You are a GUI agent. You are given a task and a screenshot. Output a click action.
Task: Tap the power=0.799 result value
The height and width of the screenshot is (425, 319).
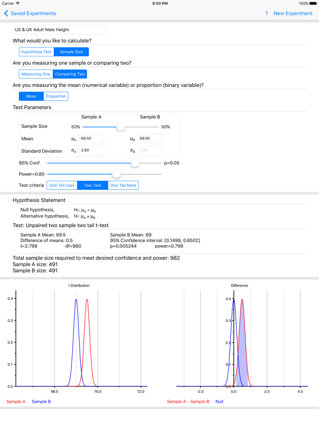[x=169, y=246]
